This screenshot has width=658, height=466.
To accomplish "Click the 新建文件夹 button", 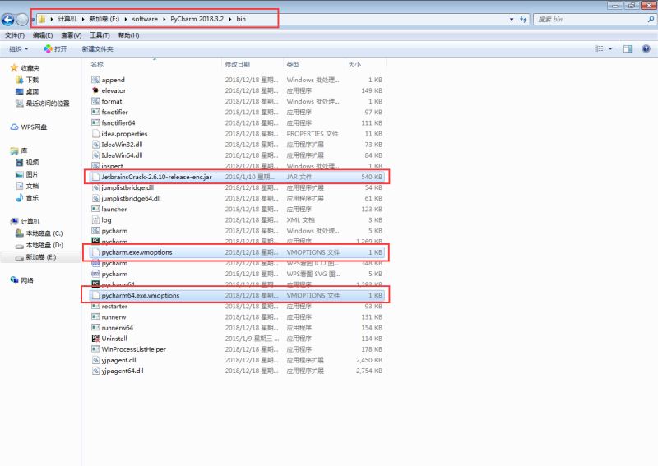I will click(x=97, y=49).
